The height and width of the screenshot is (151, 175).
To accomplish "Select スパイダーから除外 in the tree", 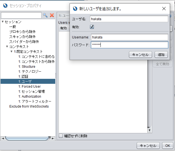I will (24, 41).
